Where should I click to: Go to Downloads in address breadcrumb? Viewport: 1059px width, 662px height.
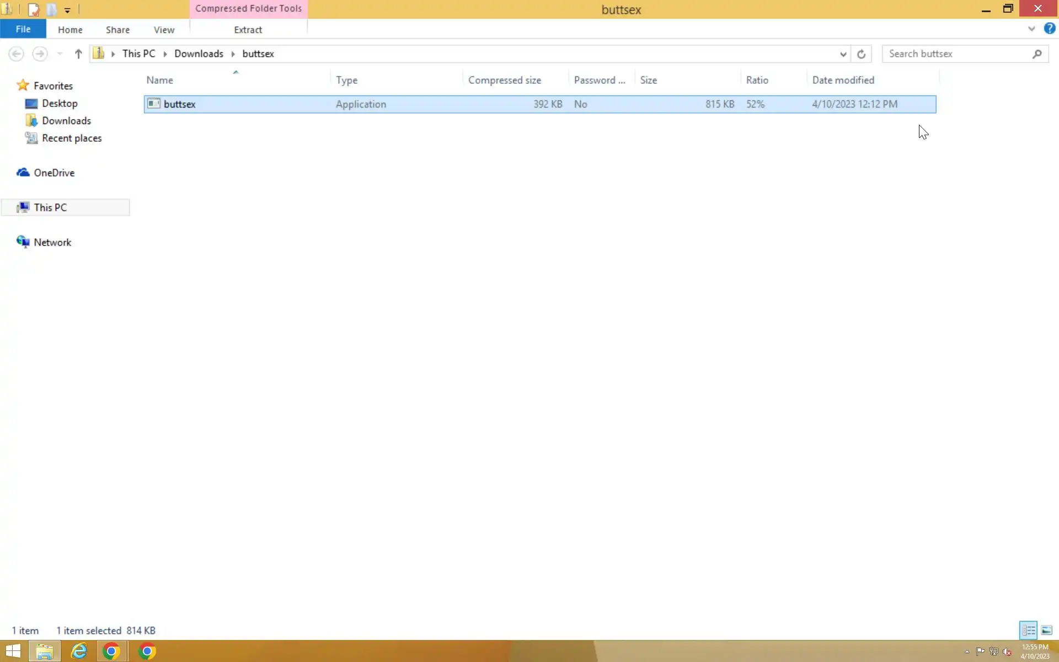(199, 54)
